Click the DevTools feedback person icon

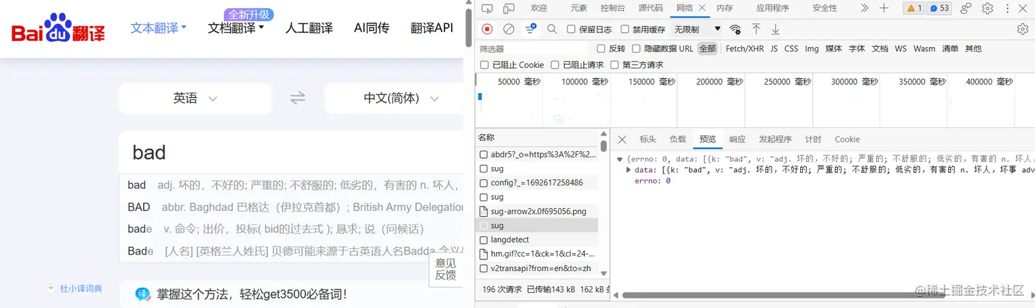coord(966,8)
